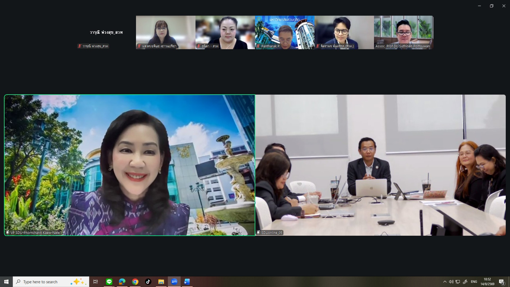Select the SDUonline_05 meeting room video
Viewport: 510px width, 287px height.
point(381,165)
